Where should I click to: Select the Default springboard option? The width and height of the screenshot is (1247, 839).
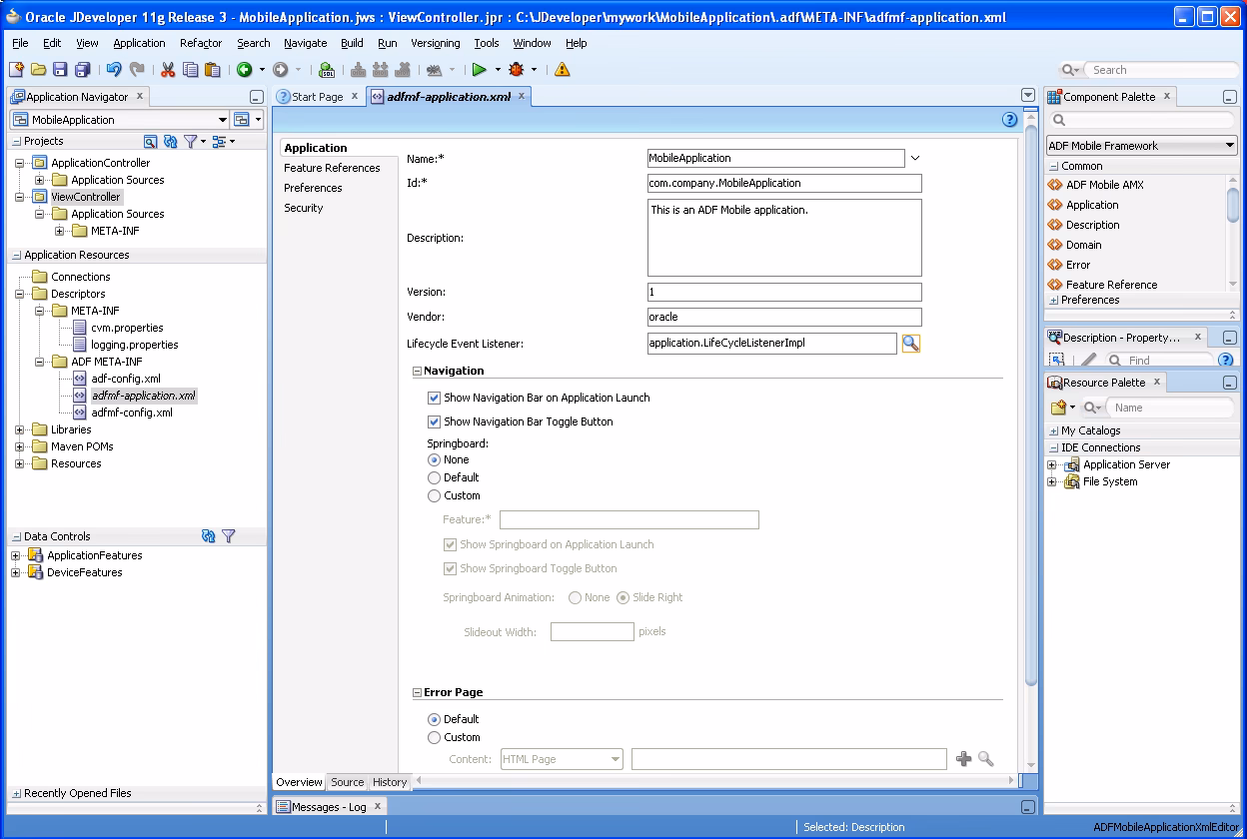(x=435, y=477)
